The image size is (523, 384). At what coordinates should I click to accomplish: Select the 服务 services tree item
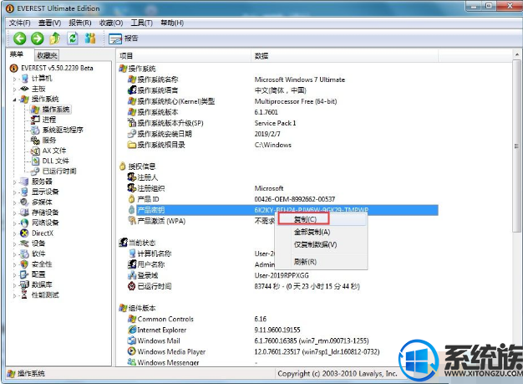point(44,141)
